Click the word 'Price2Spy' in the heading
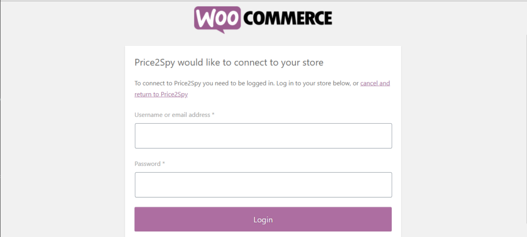 (x=154, y=63)
